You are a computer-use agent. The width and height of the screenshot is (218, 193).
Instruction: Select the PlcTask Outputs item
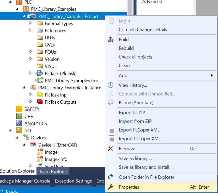tap(61, 102)
